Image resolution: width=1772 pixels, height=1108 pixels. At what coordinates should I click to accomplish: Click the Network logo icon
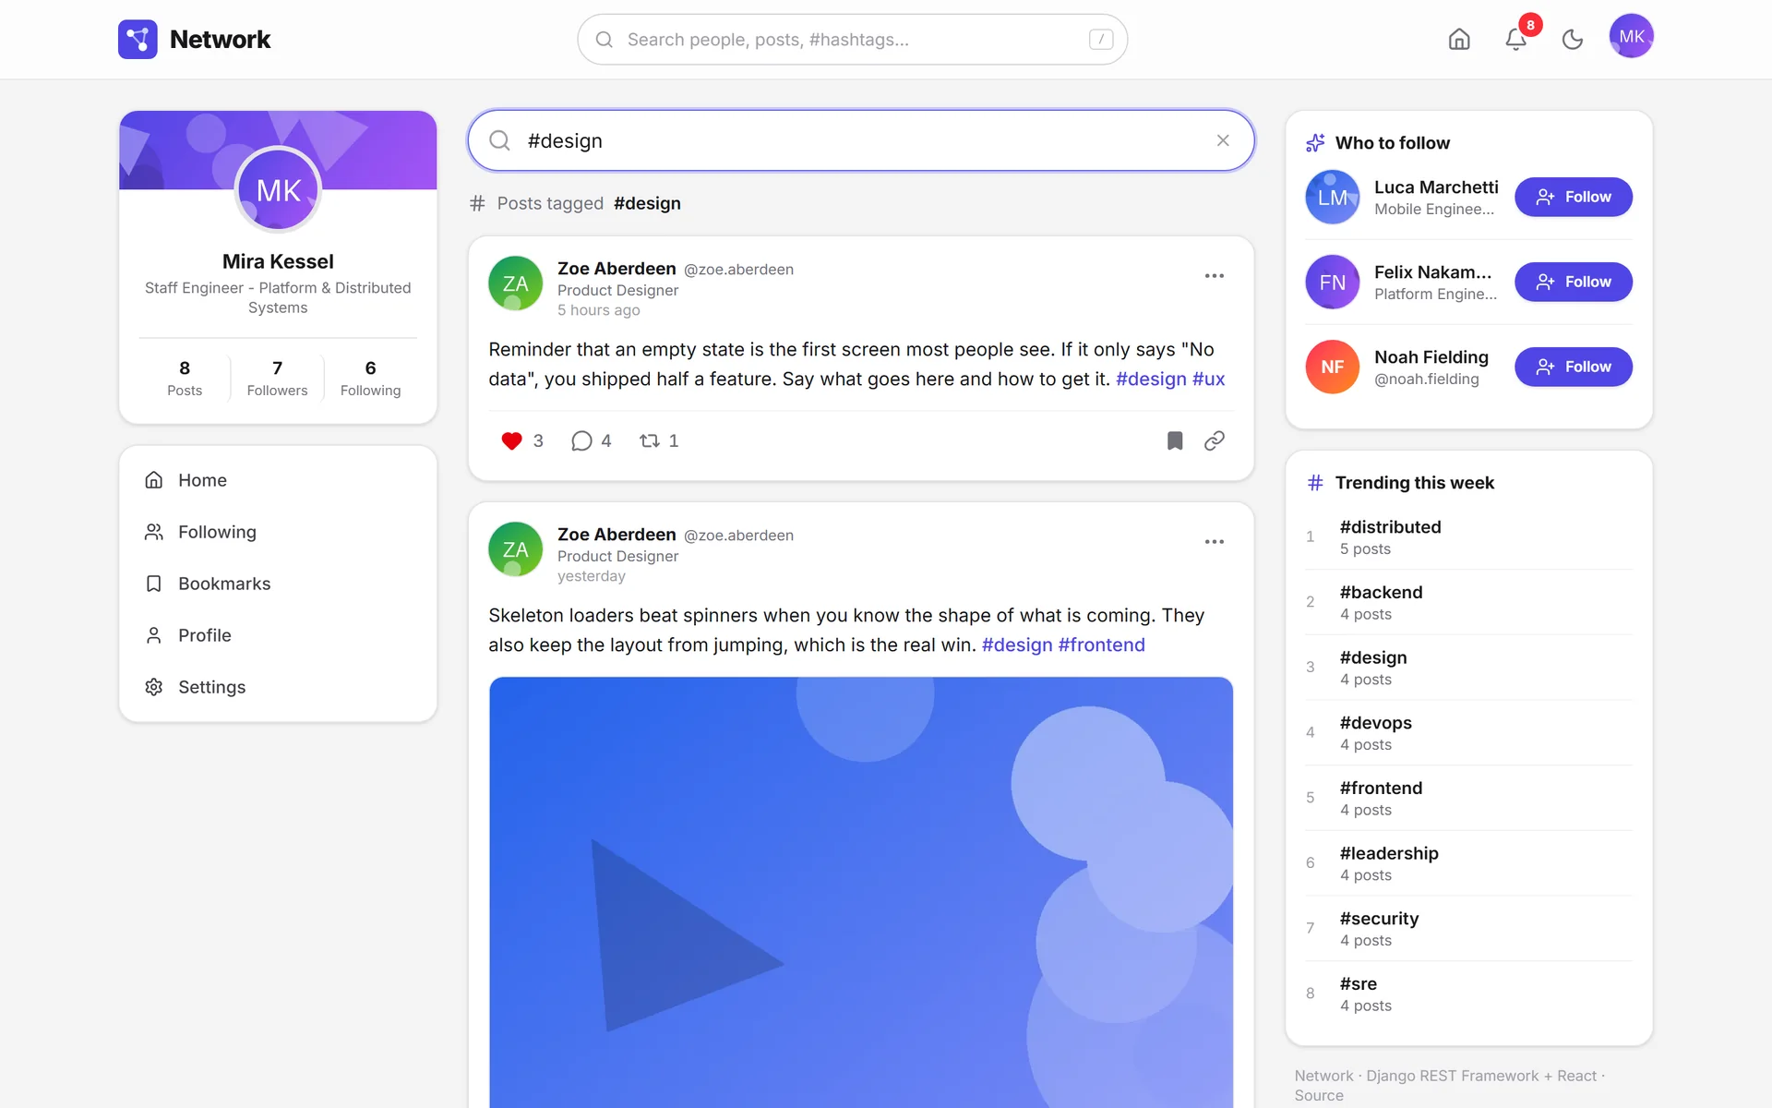point(138,39)
